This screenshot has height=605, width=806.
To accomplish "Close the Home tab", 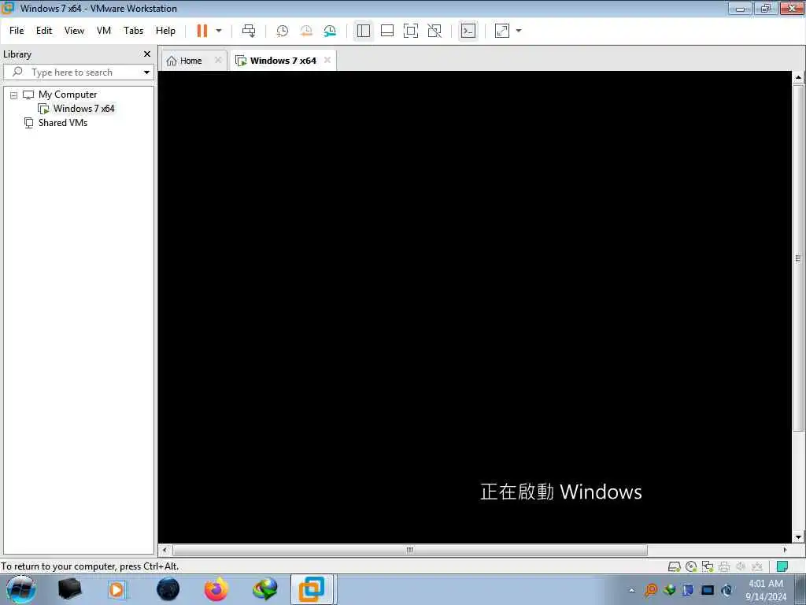I will pyautogui.click(x=218, y=60).
